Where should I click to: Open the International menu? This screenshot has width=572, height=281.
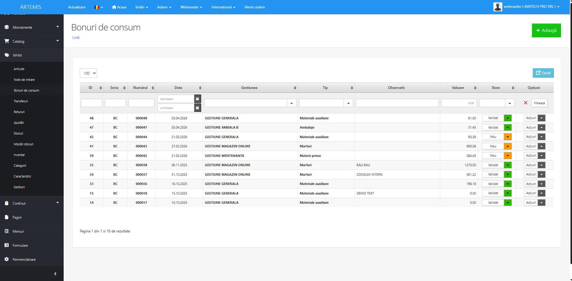pos(223,7)
